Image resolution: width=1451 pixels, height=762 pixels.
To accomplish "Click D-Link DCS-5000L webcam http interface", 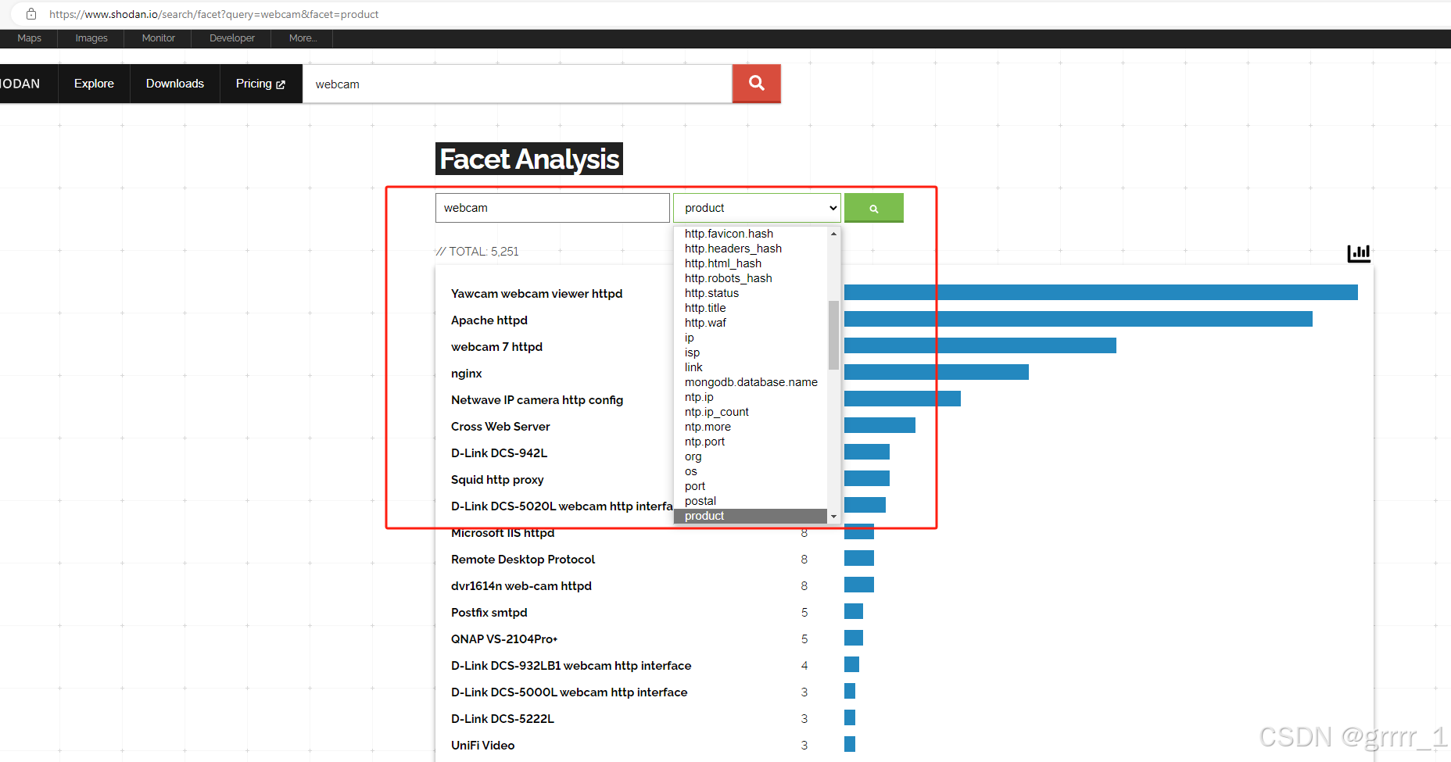I will [x=569, y=692].
